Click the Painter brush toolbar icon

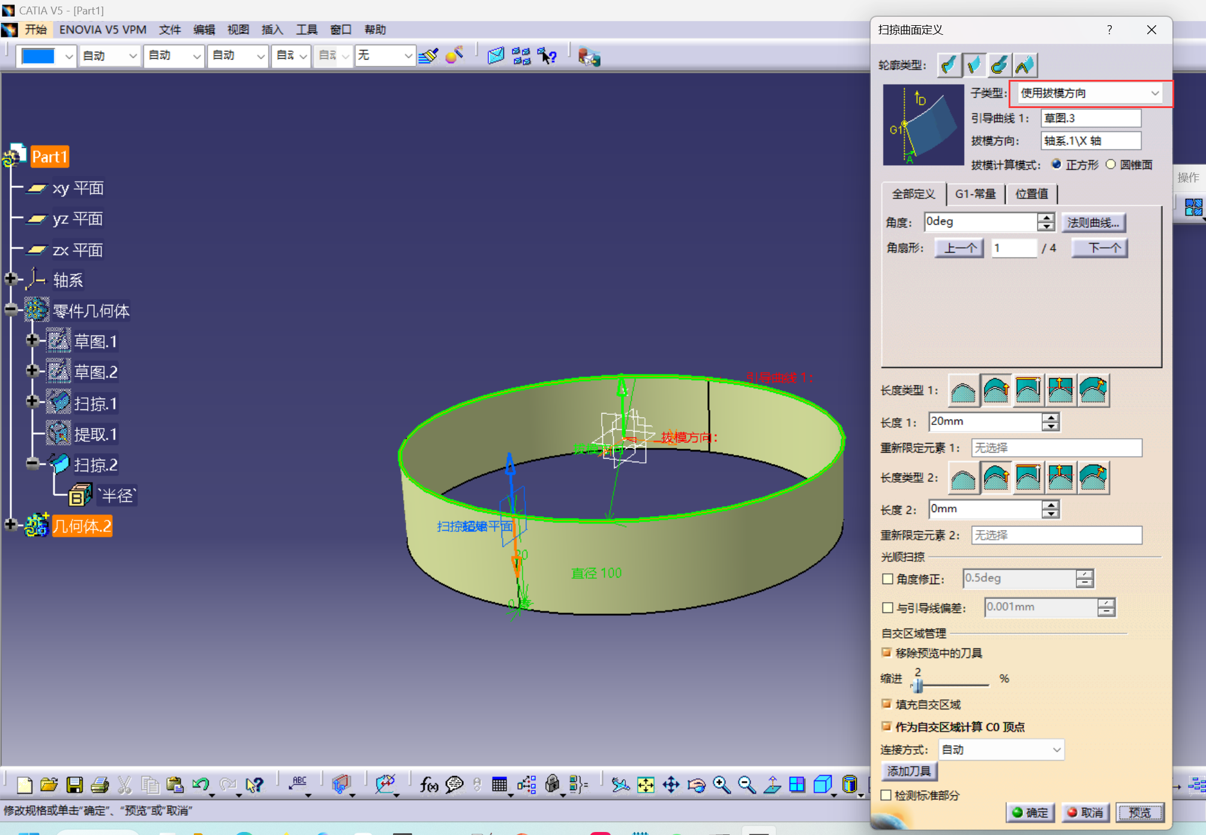(x=428, y=56)
